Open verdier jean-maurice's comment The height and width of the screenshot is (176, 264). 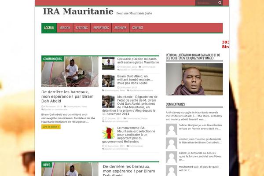200,141
